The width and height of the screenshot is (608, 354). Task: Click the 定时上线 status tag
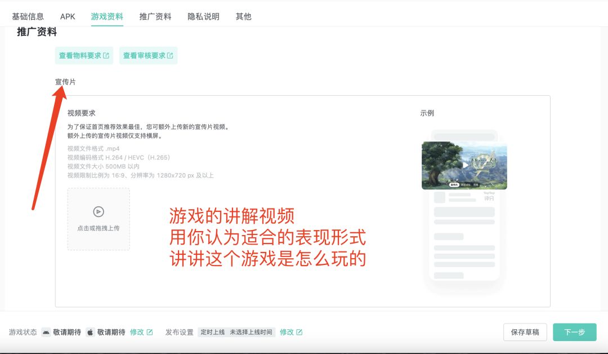pos(212,332)
